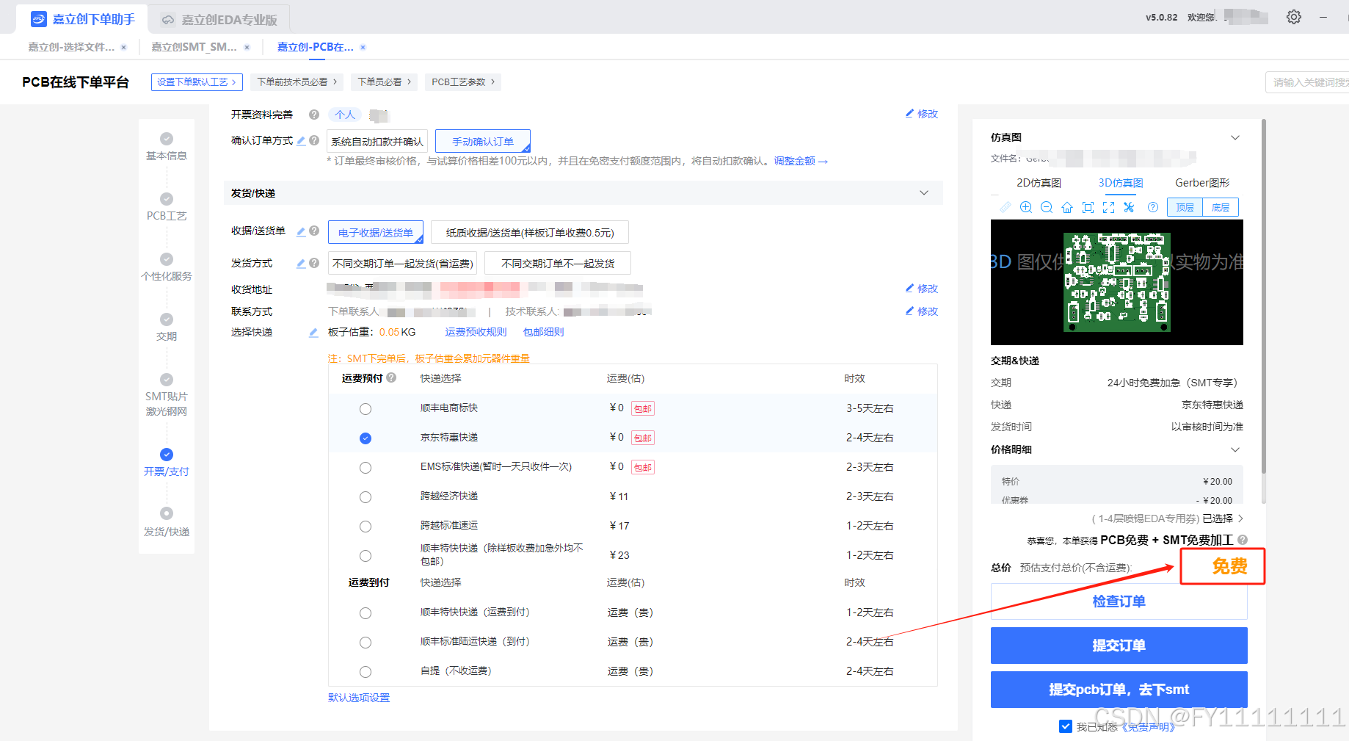Click the 嘉立创下单助手 logo icon
The image size is (1349, 741).
click(39, 19)
